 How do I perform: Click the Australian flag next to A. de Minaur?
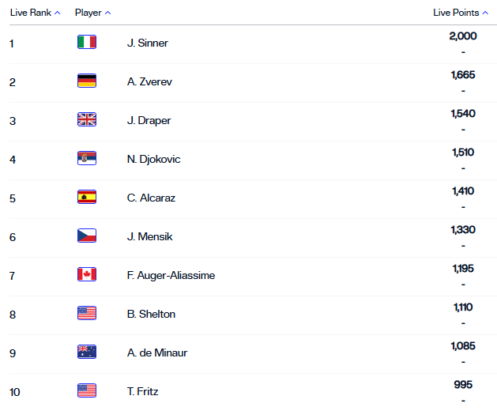pos(87,353)
